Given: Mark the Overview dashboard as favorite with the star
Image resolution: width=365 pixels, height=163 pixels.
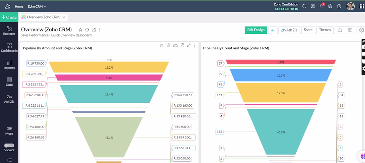Looking at the screenshot, I should [x=80, y=29].
